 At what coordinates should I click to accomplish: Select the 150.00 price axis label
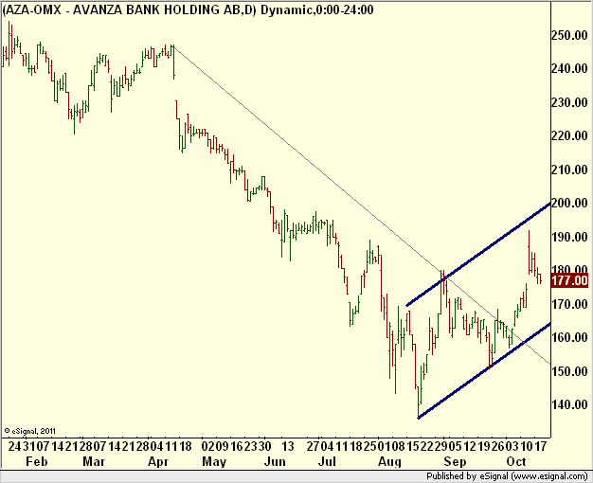coord(569,371)
